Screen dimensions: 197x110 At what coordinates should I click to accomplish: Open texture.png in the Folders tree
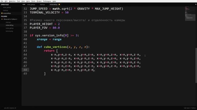pyautogui.click(x=9, y=31)
